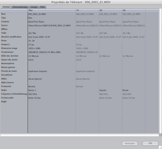
Task: Click 'Entier 16 bits' in A2 column
Action: tap(129, 98)
